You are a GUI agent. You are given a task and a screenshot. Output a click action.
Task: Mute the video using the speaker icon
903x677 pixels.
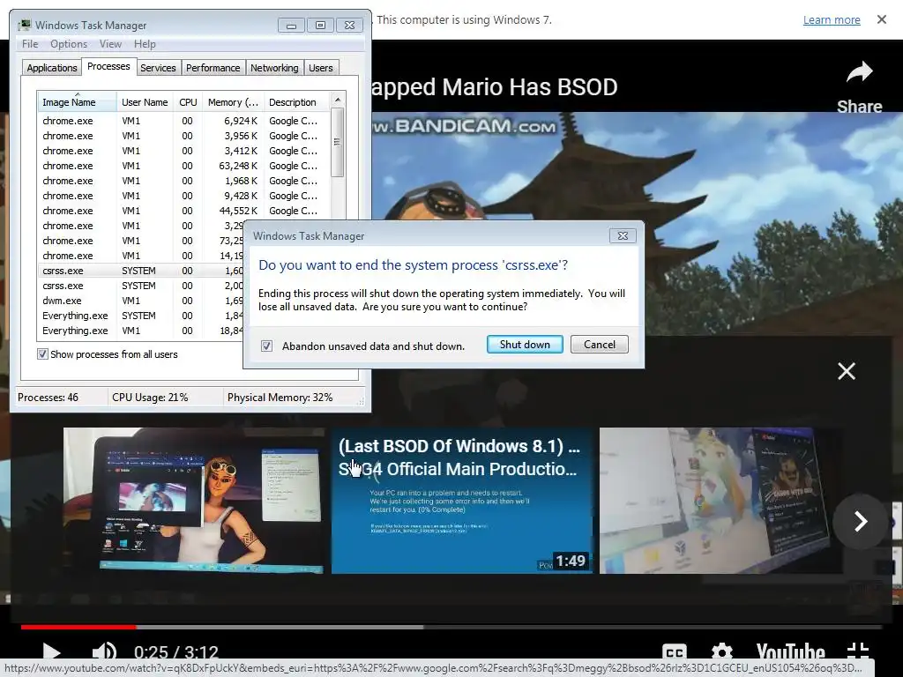[104, 652]
